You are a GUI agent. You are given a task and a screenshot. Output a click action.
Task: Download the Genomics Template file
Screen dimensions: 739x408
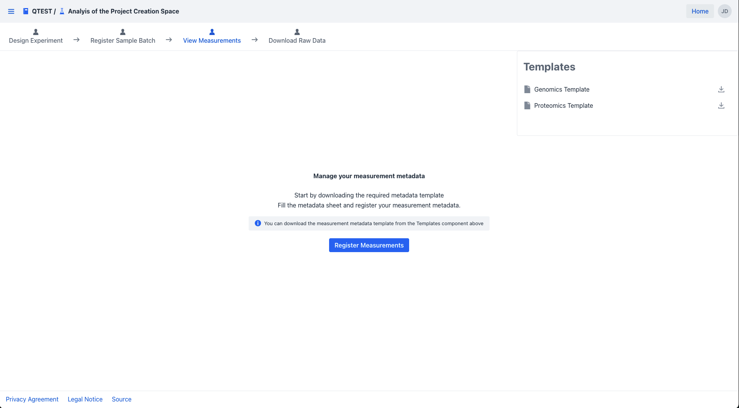(x=721, y=89)
